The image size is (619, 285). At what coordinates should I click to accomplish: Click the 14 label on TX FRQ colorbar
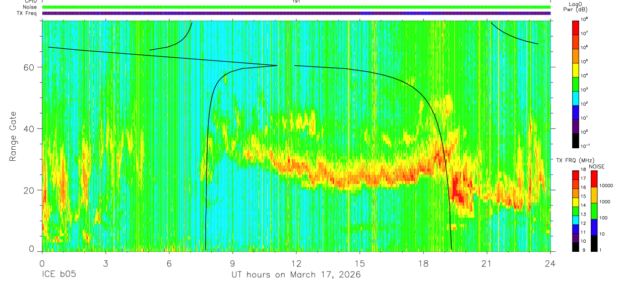584,206
